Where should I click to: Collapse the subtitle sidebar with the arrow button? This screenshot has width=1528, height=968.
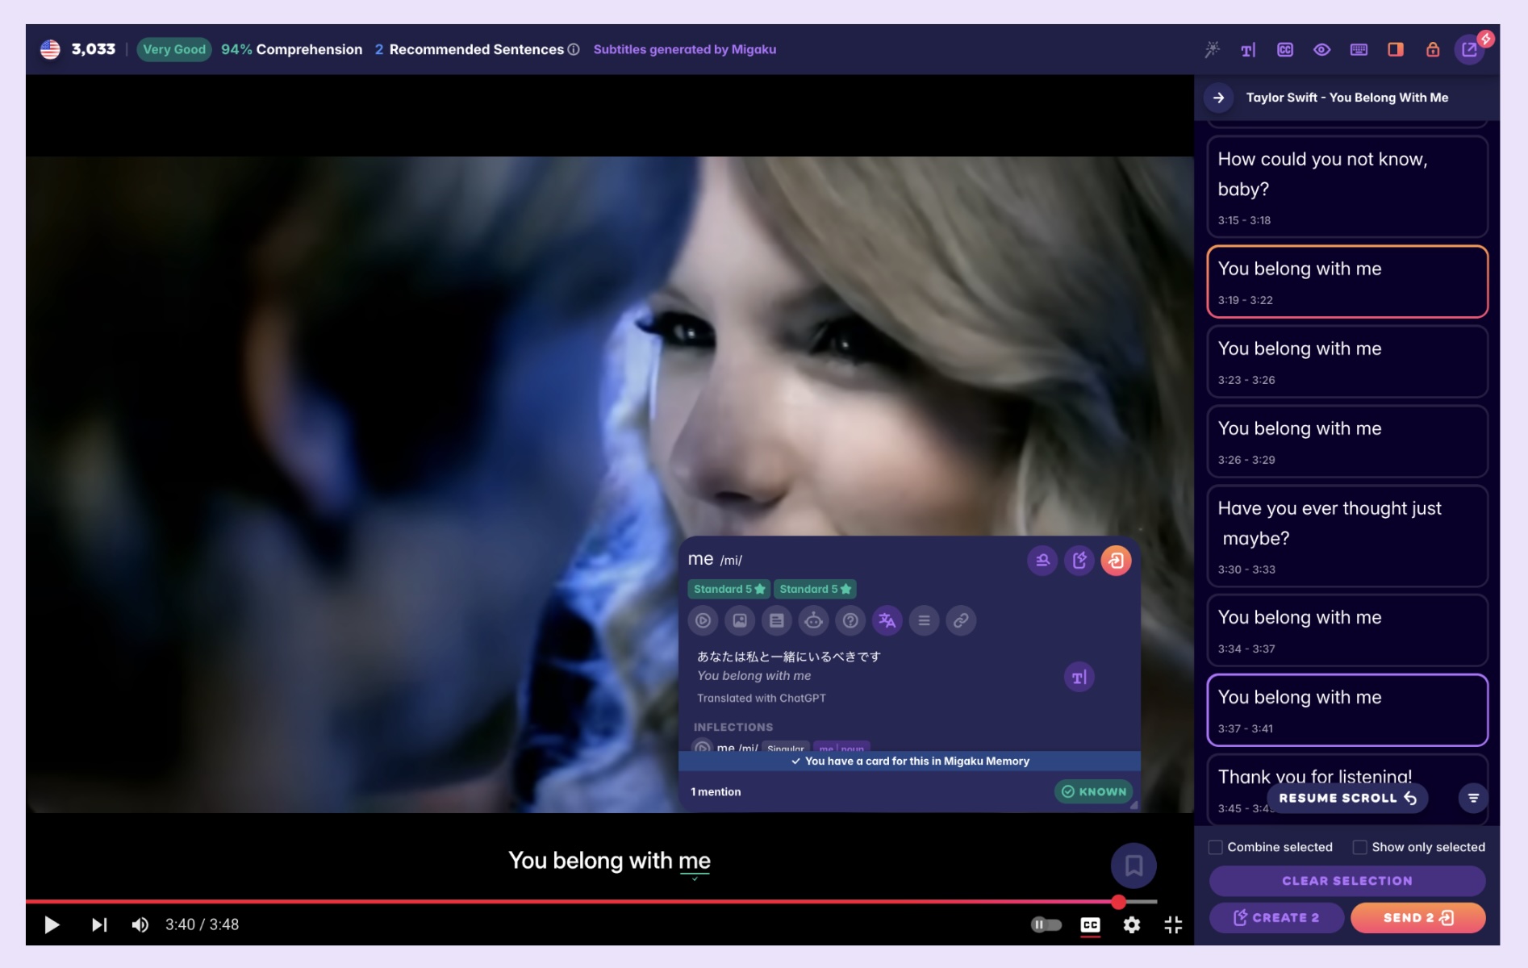(1218, 98)
